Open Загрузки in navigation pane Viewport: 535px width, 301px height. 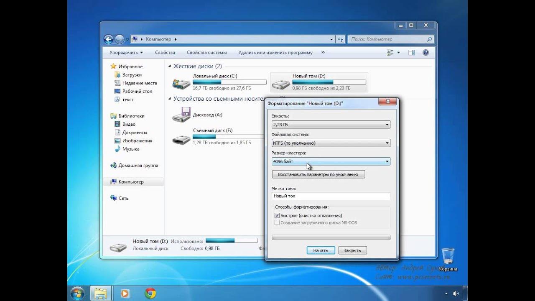[132, 75]
